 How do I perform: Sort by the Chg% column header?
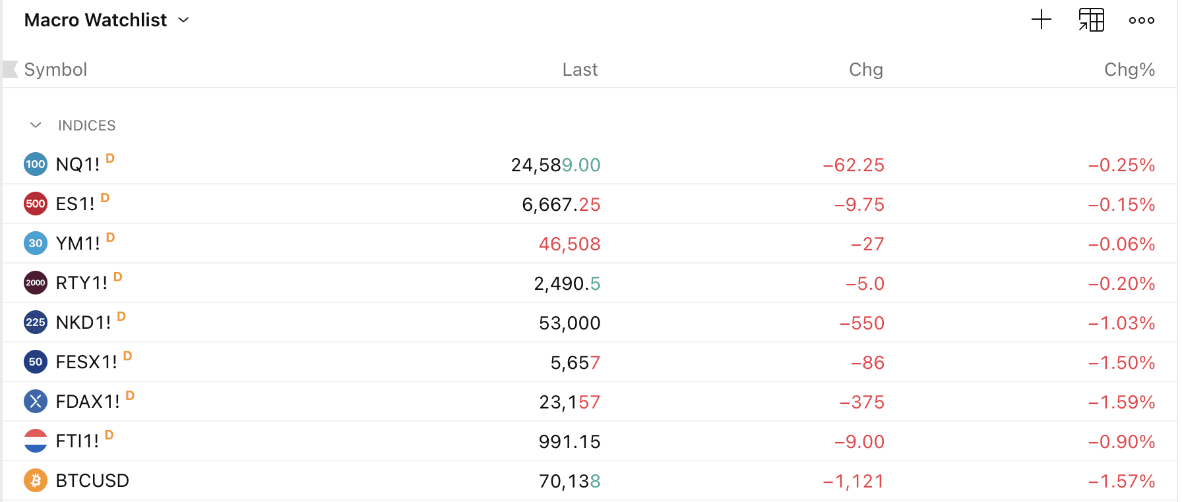[x=1129, y=70]
